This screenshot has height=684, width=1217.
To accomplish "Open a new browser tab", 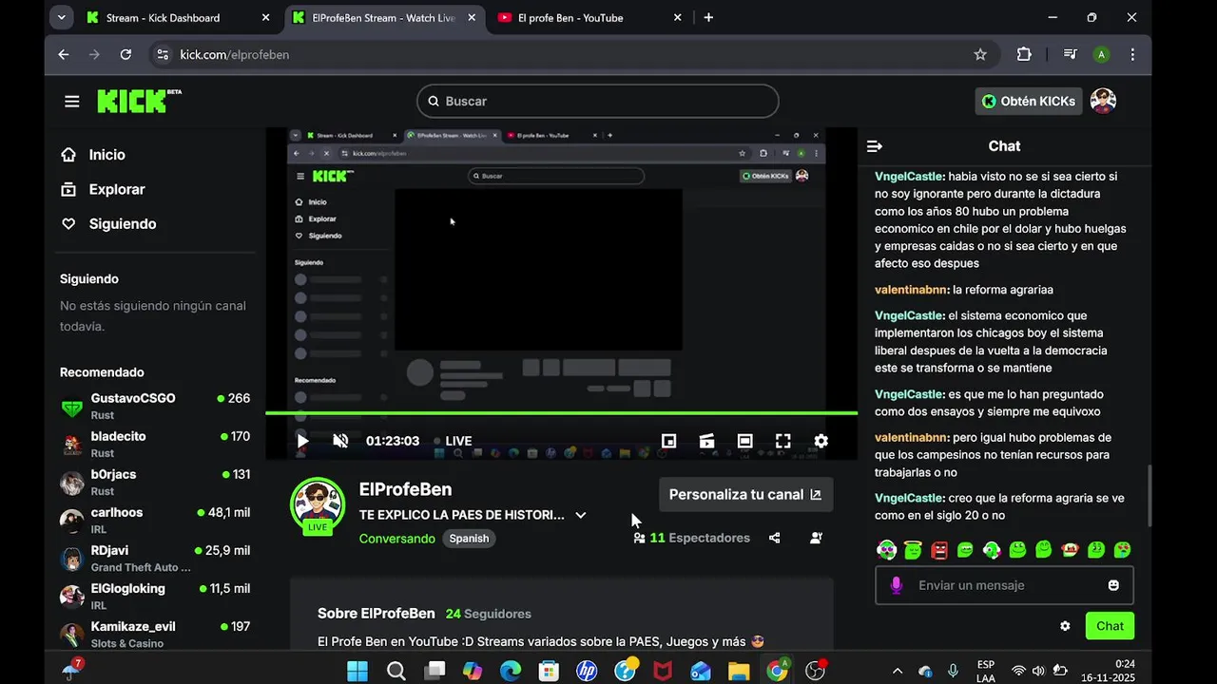I will [x=708, y=17].
